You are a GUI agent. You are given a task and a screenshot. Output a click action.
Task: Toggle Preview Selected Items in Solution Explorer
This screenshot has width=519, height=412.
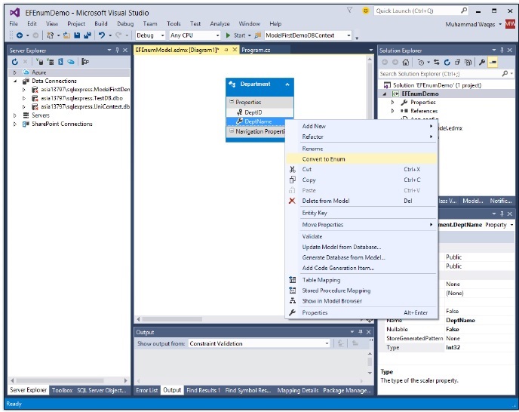pyautogui.click(x=493, y=62)
